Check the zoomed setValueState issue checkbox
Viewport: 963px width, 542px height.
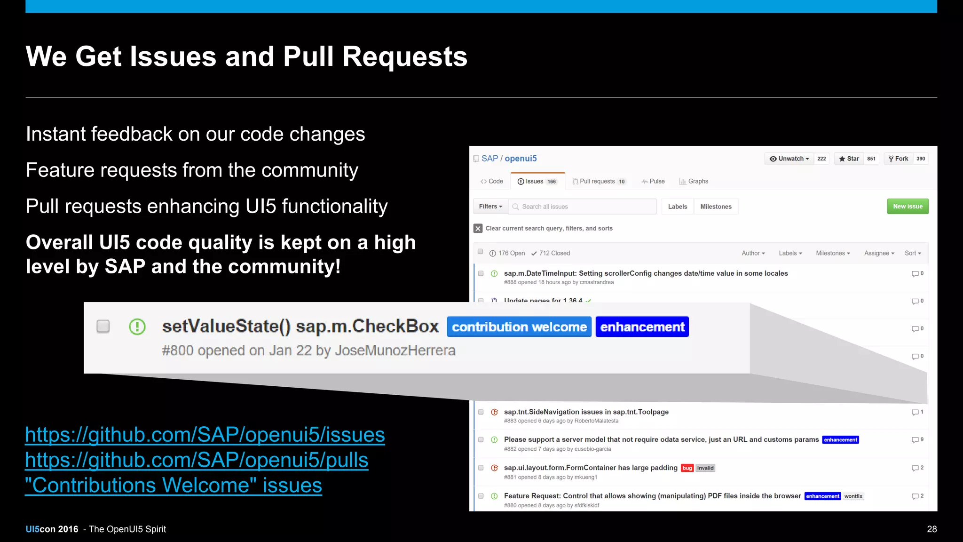[103, 327]
